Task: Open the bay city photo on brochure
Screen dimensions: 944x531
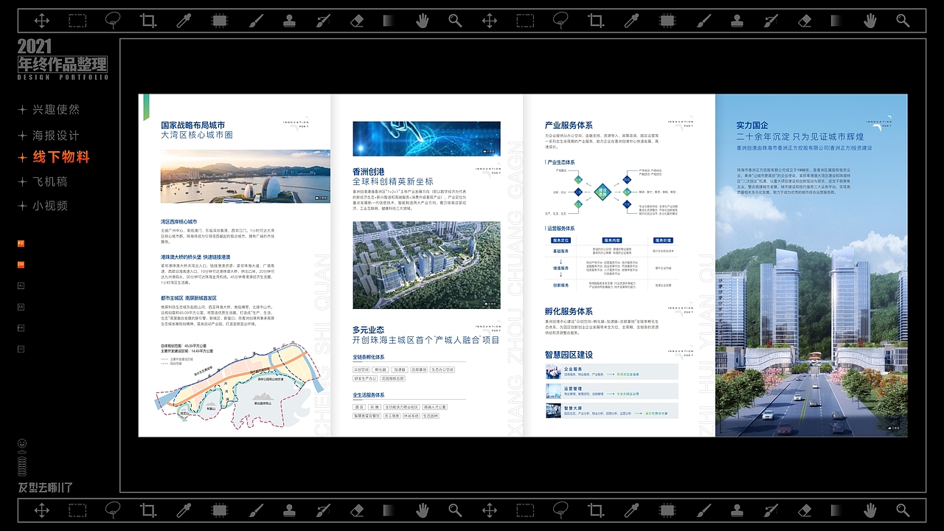Action: click(x=246, y=176)
